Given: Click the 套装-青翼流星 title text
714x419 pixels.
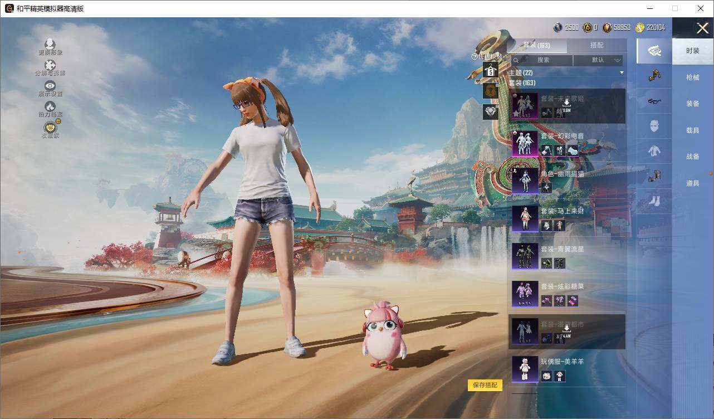Looking at the screenshot, I should pyautogui.click(x=562, y=249).
